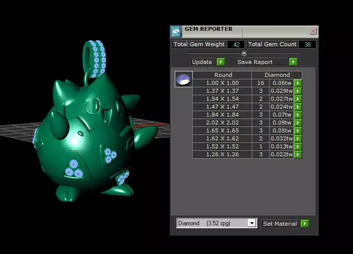Click the collapse arrow handle below totals

tap(244, 53)
